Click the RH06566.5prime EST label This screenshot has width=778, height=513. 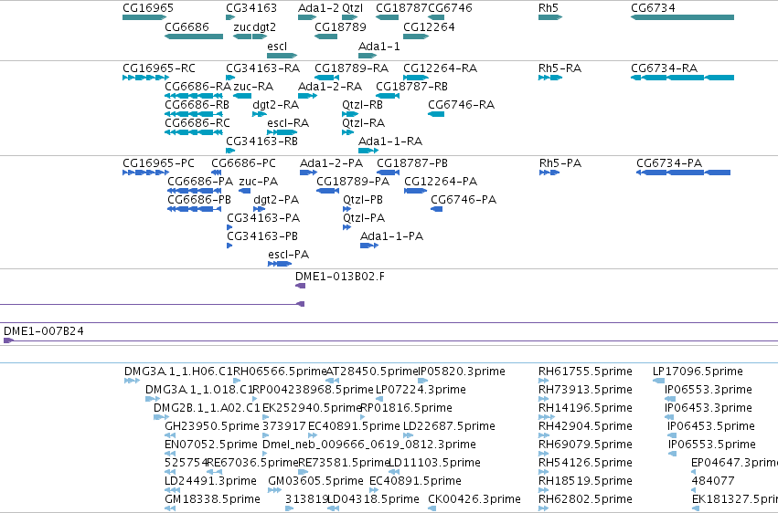280,371
